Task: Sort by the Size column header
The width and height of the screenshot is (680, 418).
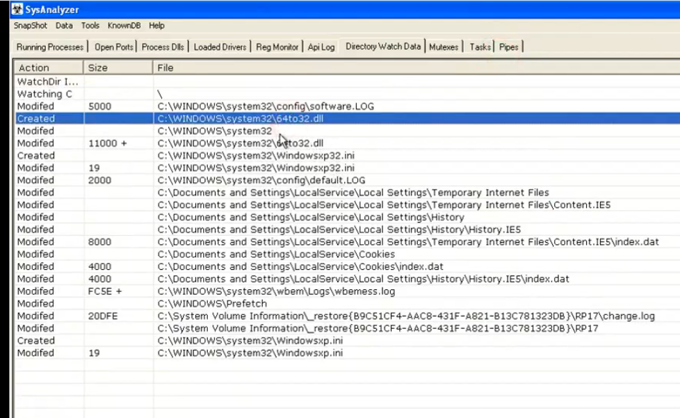Action: pyautogui.click(x=118, y=67)
